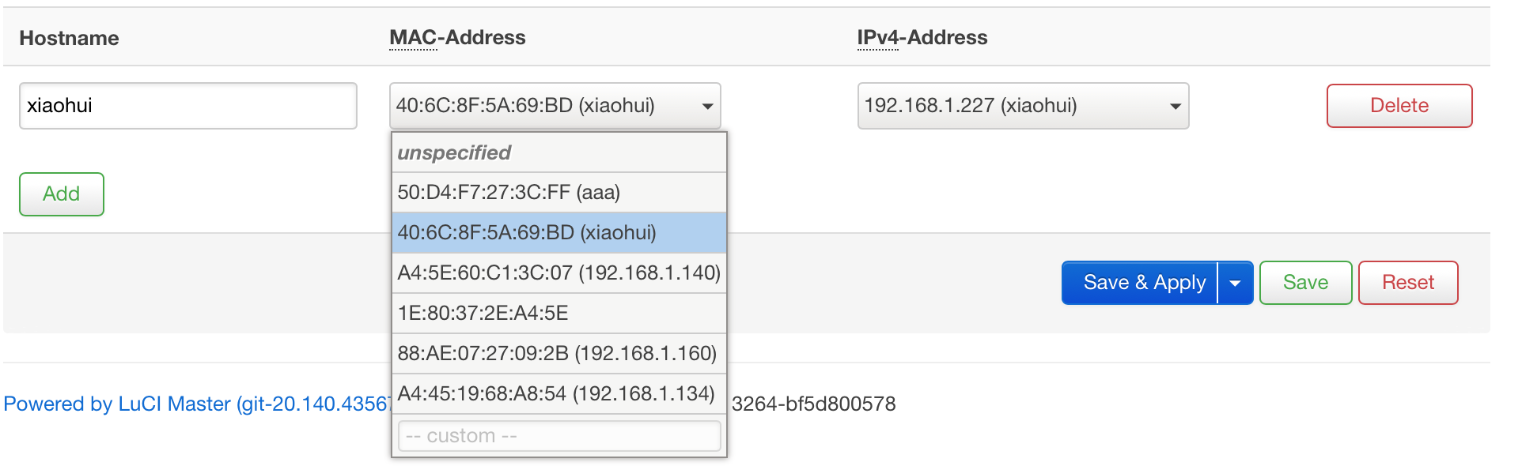This screenshot has width=1522, height=466.
Task: Choose MAC 50:D4:F7:27:3C:FF (aaa)
Action: pos(558,193)
